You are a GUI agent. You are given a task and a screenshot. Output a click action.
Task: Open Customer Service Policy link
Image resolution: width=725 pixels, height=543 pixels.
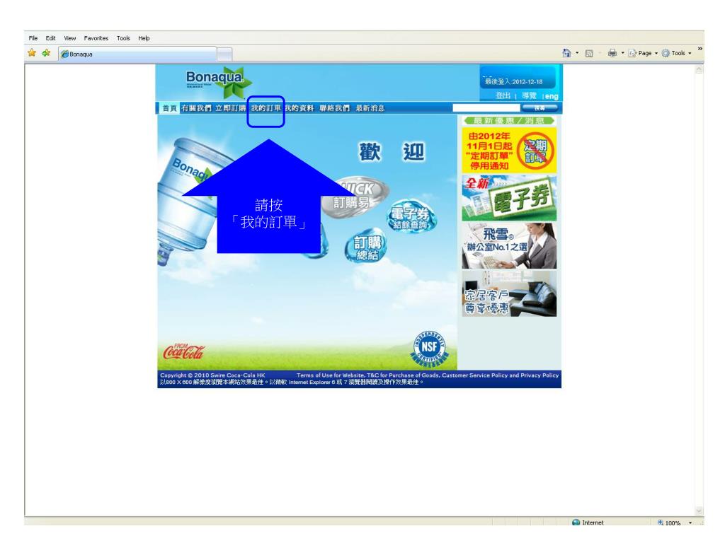click(475, 375)
